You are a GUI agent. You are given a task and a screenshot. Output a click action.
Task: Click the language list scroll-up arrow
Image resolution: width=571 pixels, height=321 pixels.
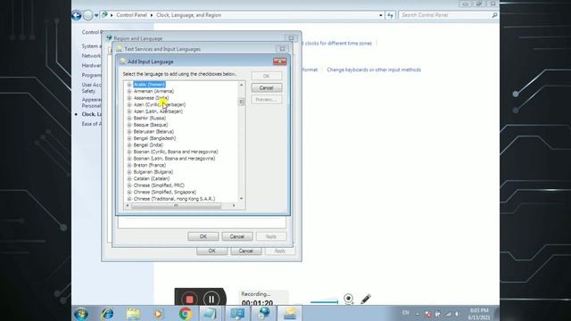(x=241, y=85)
